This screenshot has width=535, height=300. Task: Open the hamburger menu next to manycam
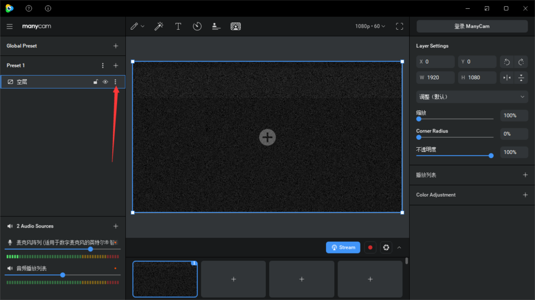(x=9, y=26)
